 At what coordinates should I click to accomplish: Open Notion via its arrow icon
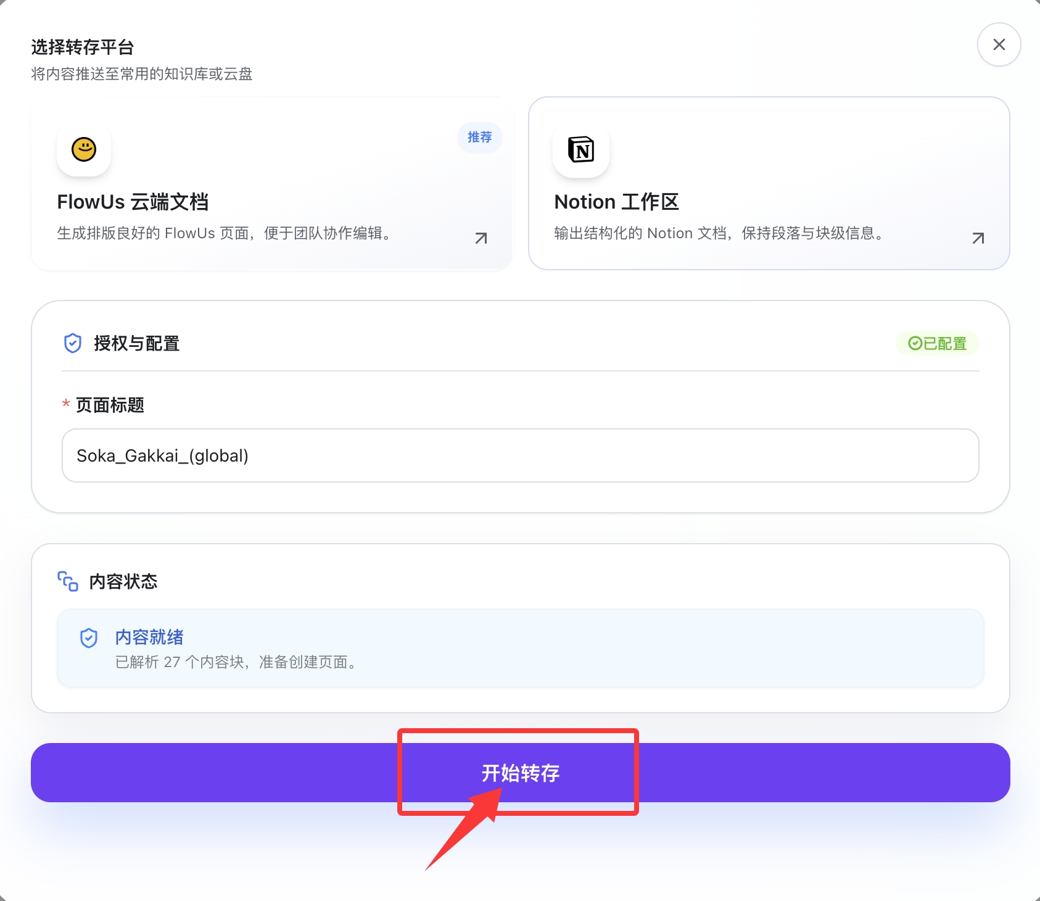tap(978, 238)
